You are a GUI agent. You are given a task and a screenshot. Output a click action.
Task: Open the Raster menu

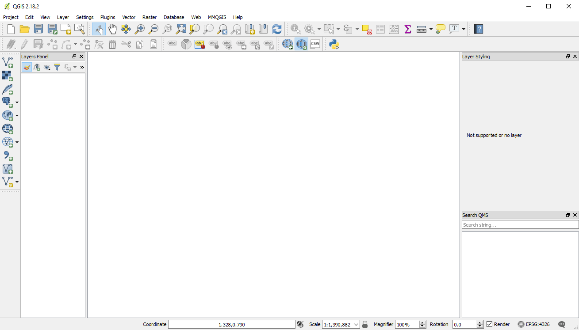pyautogui.click(x=149, y=17)
